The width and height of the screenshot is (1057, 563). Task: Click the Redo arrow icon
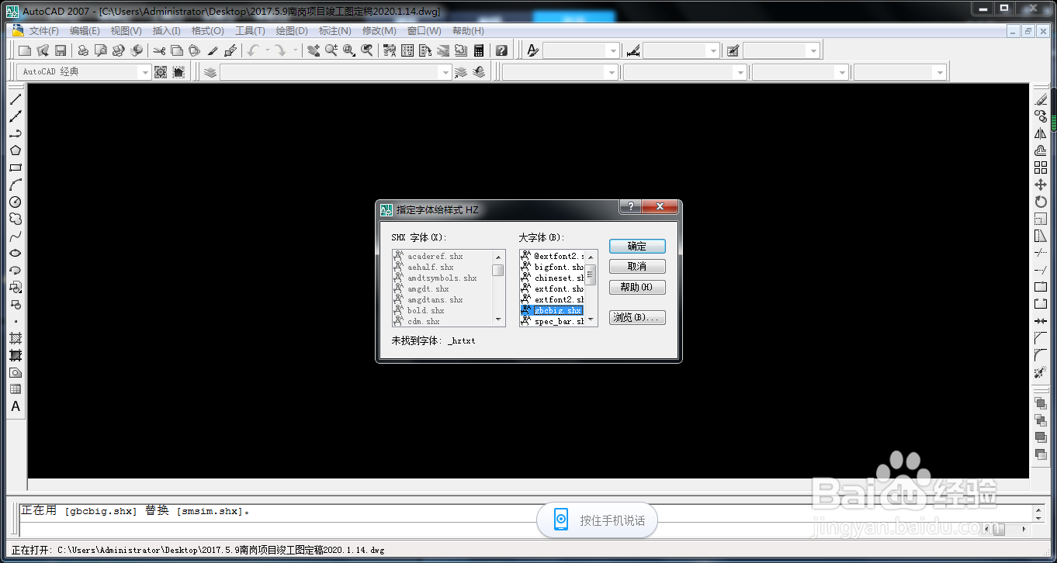pyautogui.click(x=280, y=50)
